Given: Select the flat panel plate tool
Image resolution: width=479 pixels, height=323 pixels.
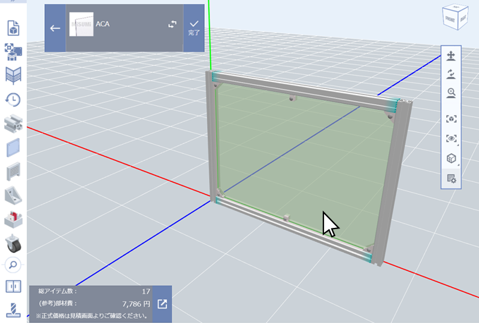Looking at the screenshot, I should (13, 147).
